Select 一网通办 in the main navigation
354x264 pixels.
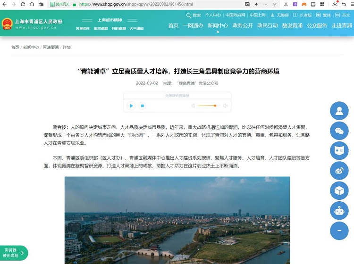[193, 25]
